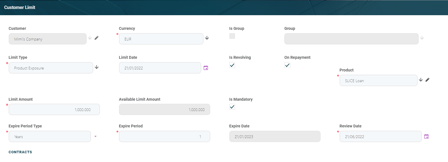The height and width of the screenshot is (162, 448).
Task: Open the CONTRACTS section
Action: 20,152
